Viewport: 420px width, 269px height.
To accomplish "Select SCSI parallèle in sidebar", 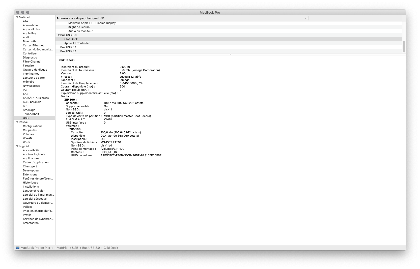I will point(32,102).
